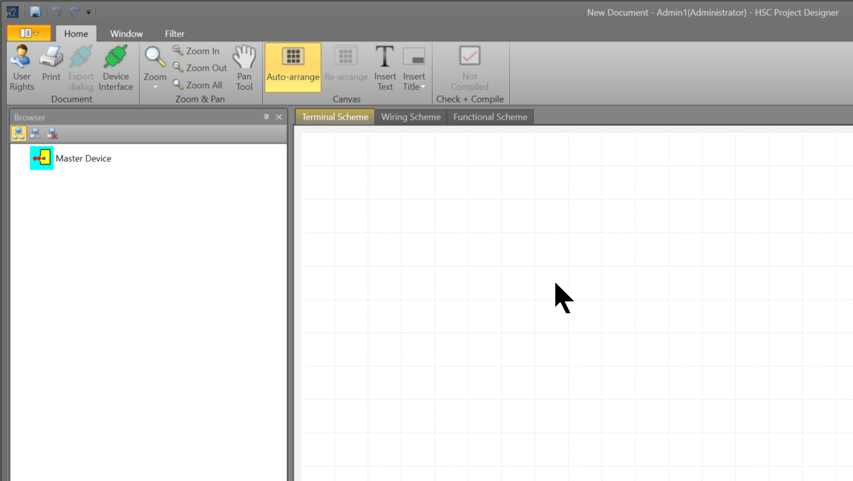Toggle the highlighted first network tree icon in Browser
The height and width of the screenshot is (481, 853).
click(x=19, y=134)
